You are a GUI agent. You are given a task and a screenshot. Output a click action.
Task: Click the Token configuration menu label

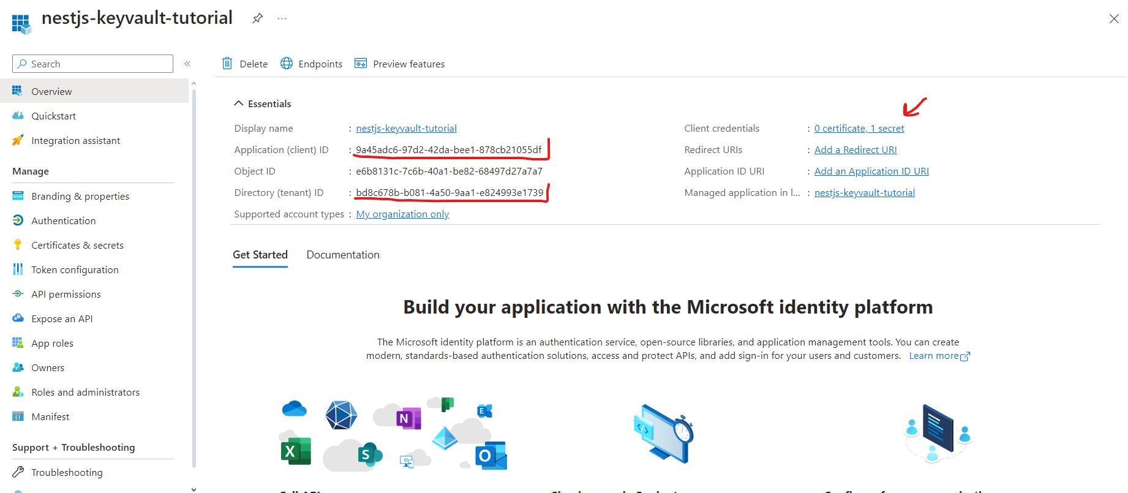[x=75, y=269]
